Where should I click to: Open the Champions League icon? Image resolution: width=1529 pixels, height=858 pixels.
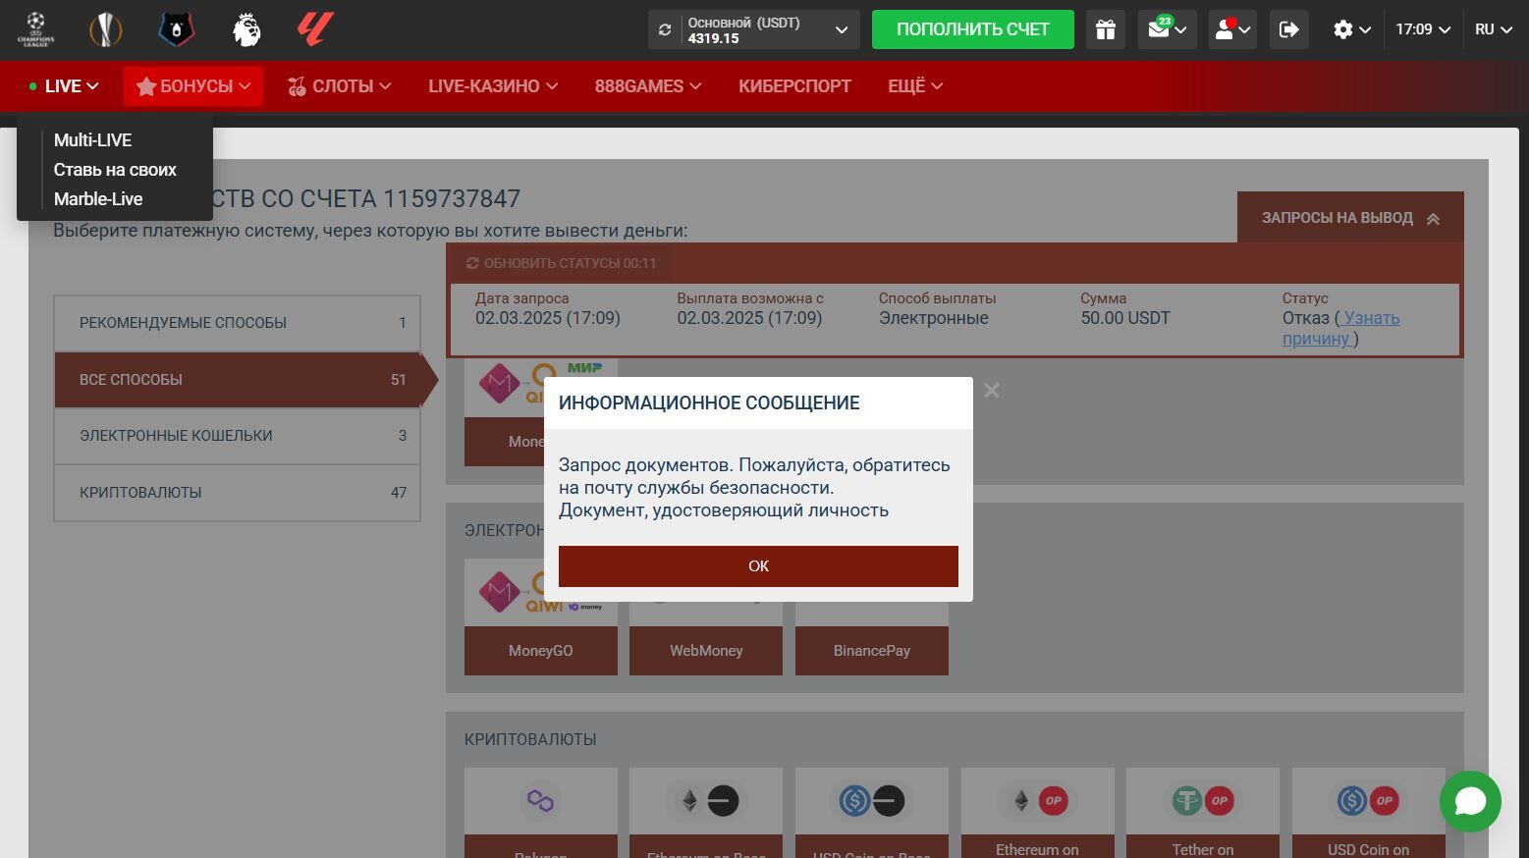tap(36, 29)
